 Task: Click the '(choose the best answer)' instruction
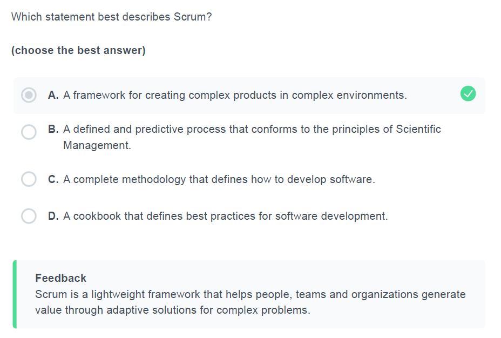(x=78, y=50)
